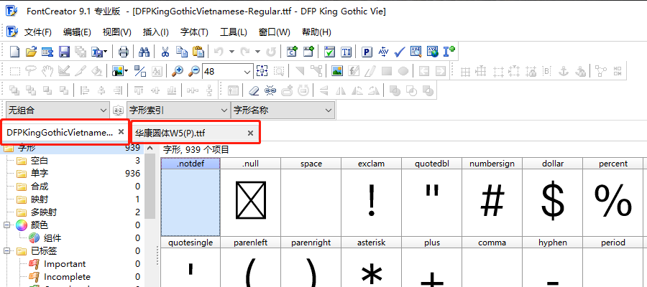Copy using the two-pages icon

[x=182, y=52]
